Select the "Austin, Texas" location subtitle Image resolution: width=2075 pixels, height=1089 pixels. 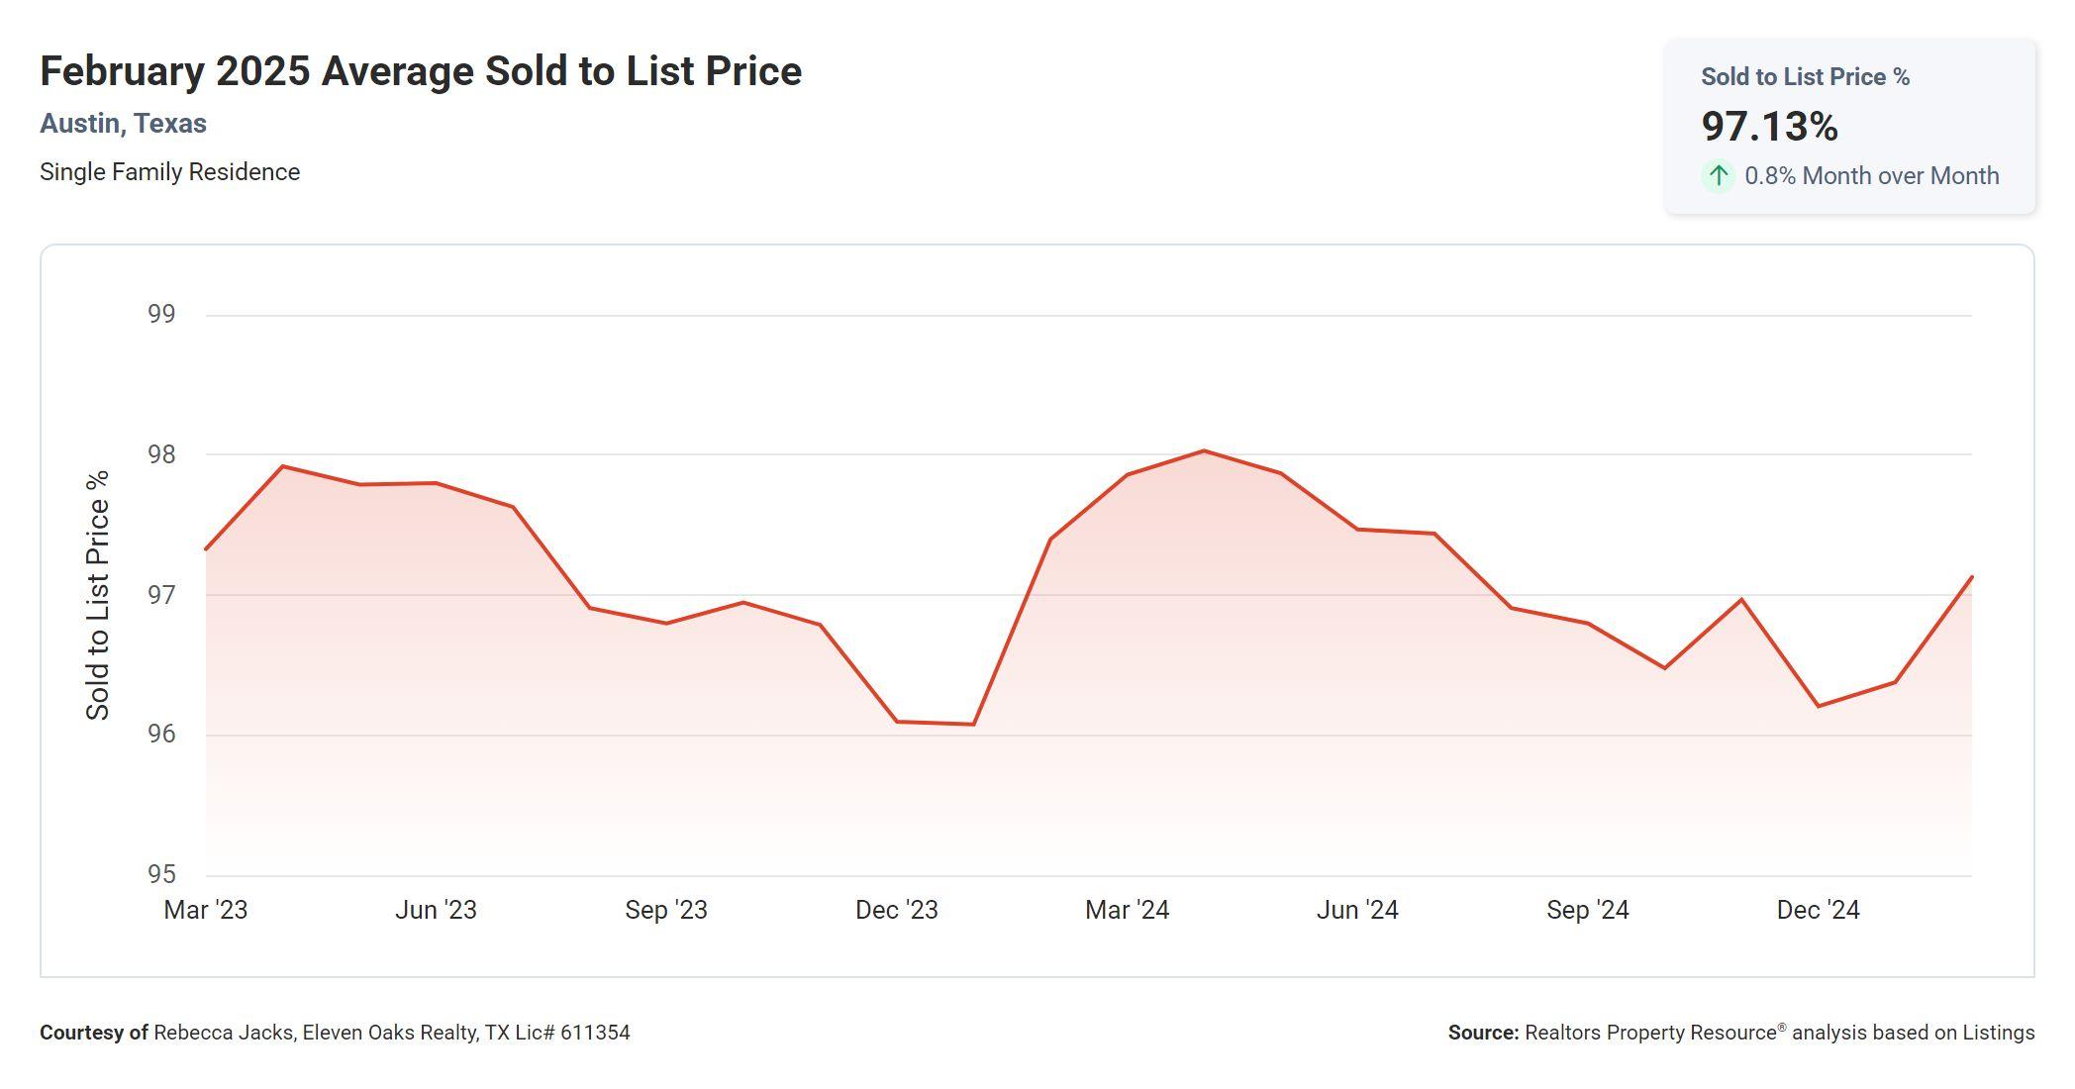point(123,124)
